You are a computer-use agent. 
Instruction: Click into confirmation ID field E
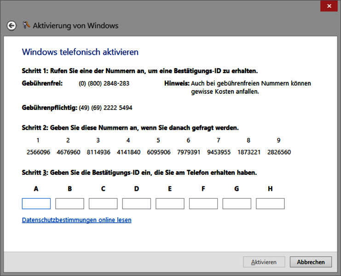point(170,204)
